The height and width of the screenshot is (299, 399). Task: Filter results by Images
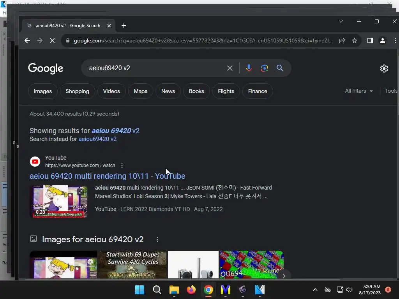pos(43,91)
